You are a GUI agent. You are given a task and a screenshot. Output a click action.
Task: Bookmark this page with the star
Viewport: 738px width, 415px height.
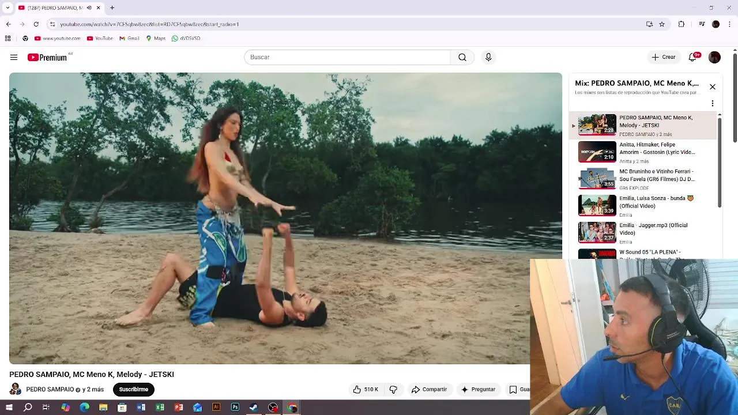pyautogui.click(x=662, y=24)
